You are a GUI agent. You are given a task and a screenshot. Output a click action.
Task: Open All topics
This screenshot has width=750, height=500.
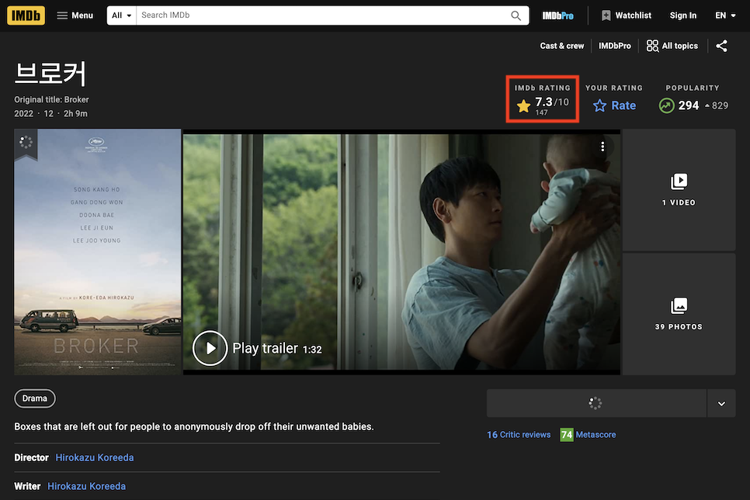(x=672, y=46)
